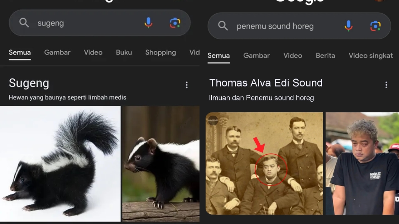
Task: Select the Video tab in the sugeng results
Action: coord(93,53)
